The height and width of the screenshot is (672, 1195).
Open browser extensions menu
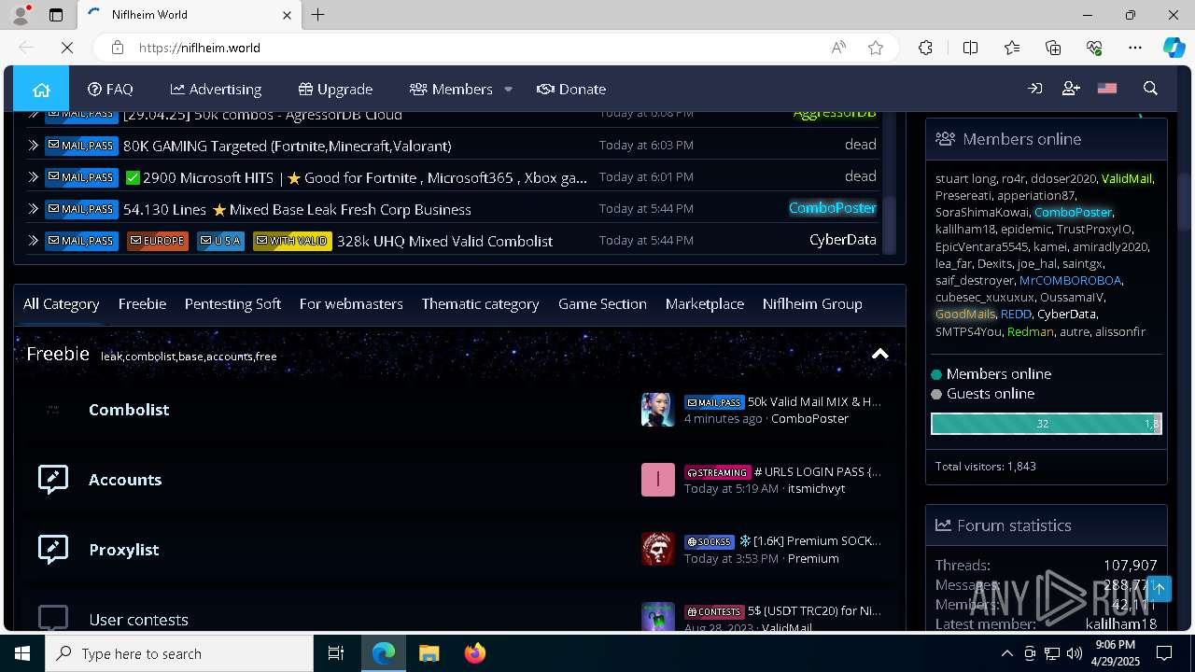click(925, 48)
